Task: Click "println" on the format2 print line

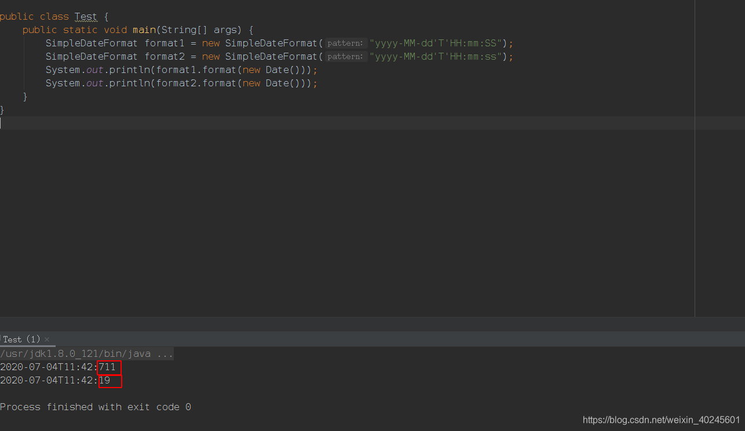Action: point(130,83)
